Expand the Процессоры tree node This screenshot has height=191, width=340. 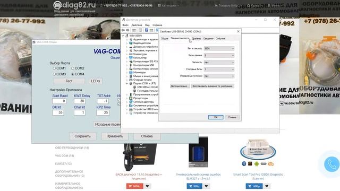[x=127, y=98]
